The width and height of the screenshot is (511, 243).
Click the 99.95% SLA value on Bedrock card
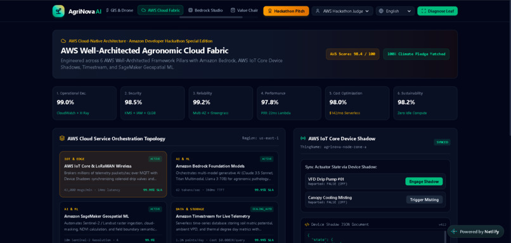click(264, 190)
